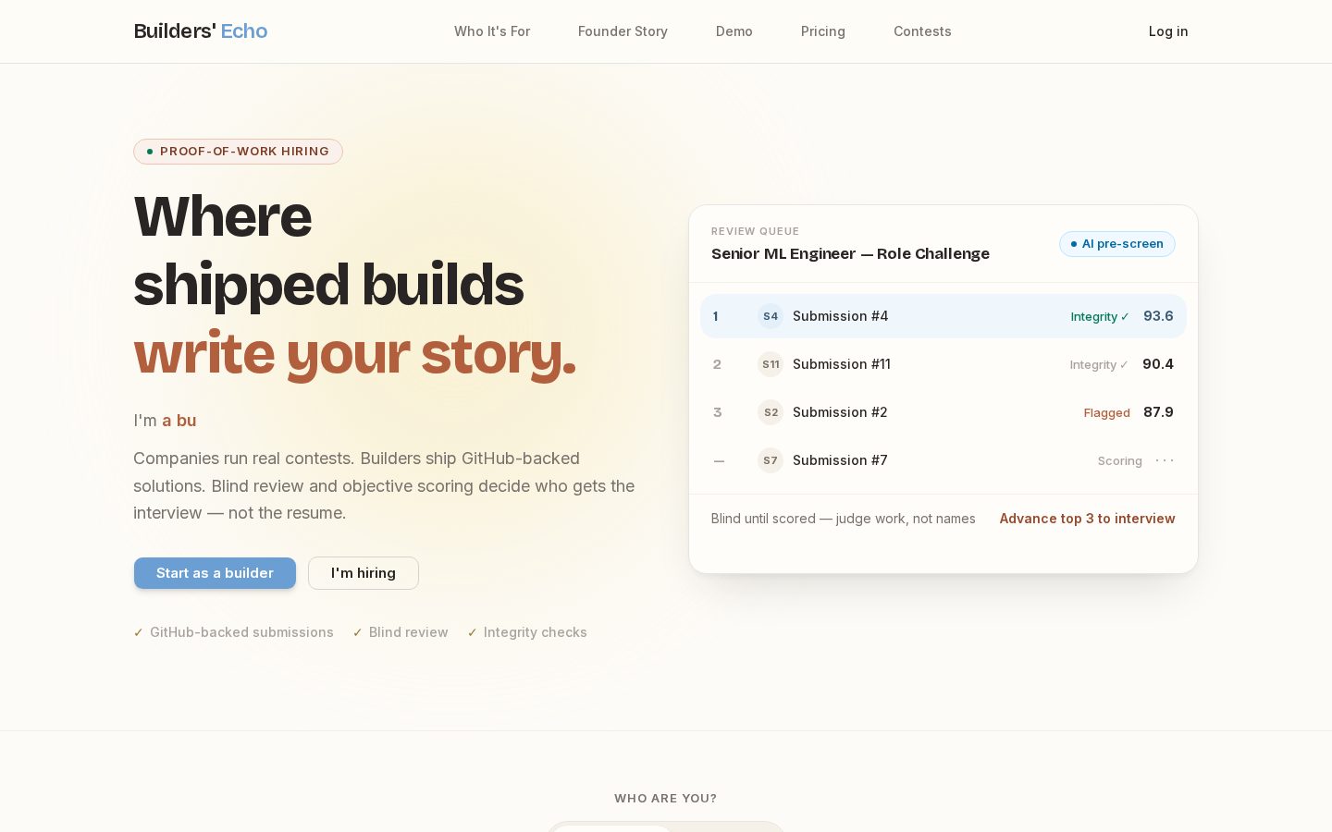Click the Review Queue label
The image size is (1332, 832).
pos(755,231)
